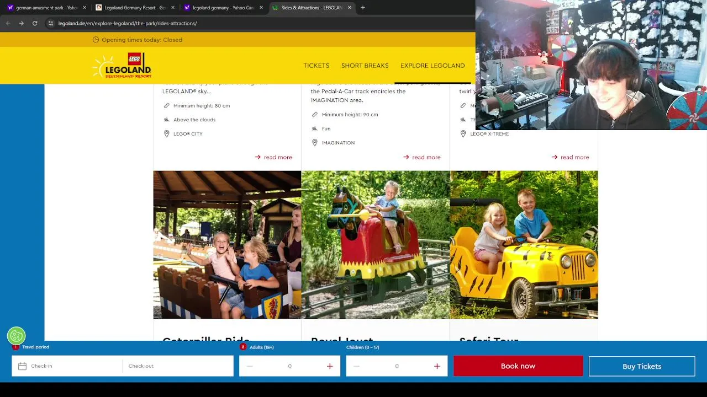
Task: Click read more under IMAGINATION ride
Action: click(x=422, y=157)
